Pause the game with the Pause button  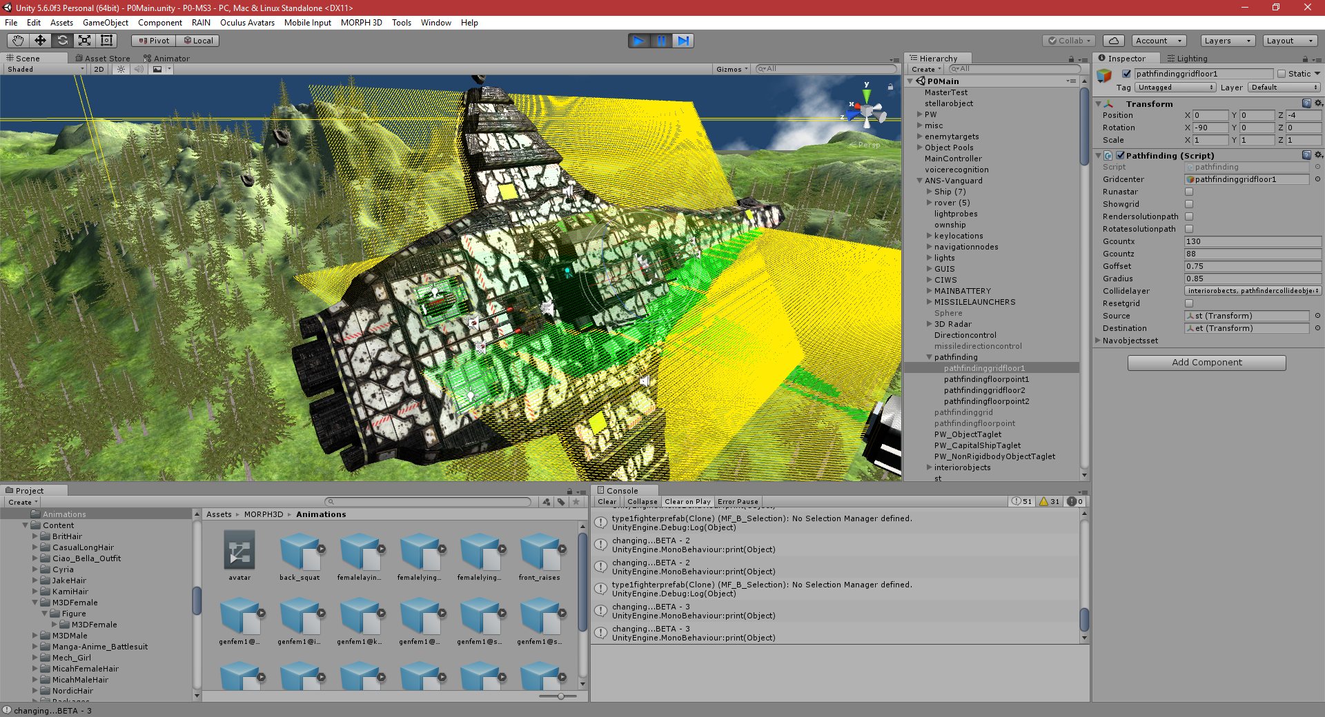[x=661, y=41]
